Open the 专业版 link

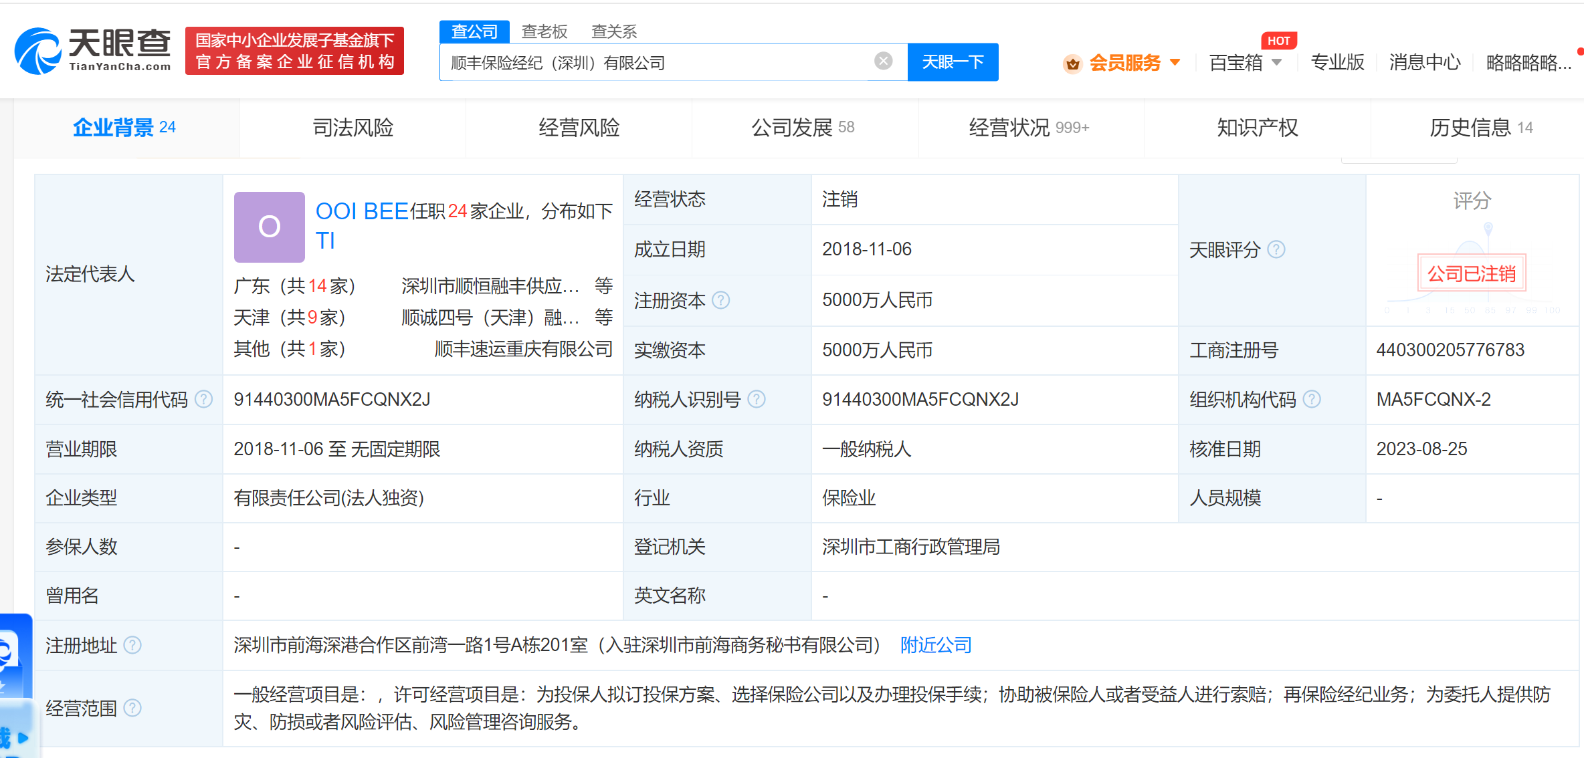click(x=1338, y=62)
